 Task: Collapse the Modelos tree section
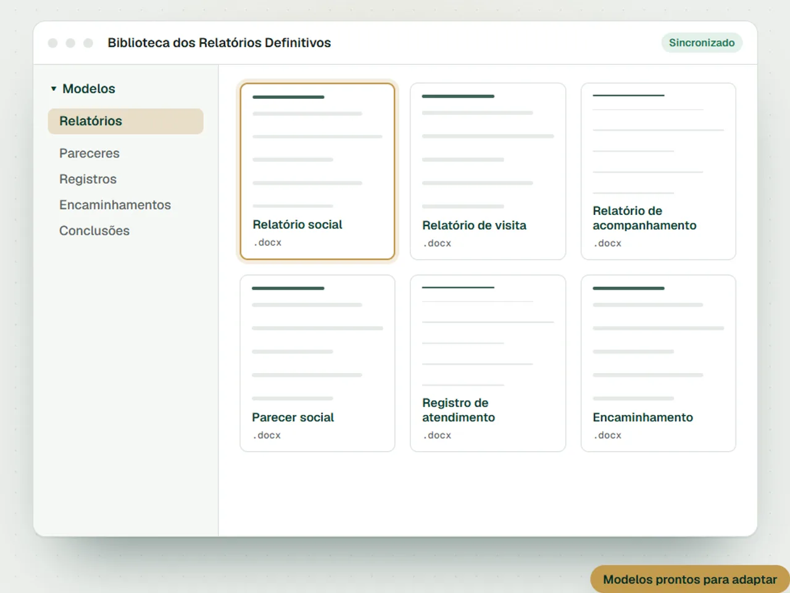click(x=54, y=89)
